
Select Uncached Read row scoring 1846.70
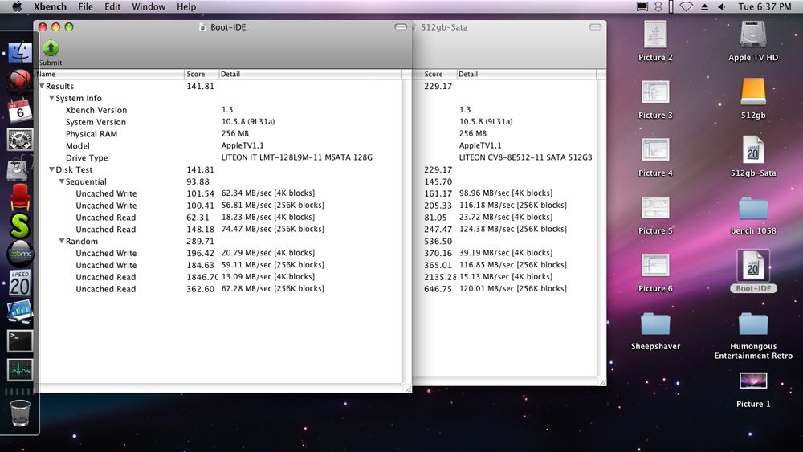(x=221, y=277)
